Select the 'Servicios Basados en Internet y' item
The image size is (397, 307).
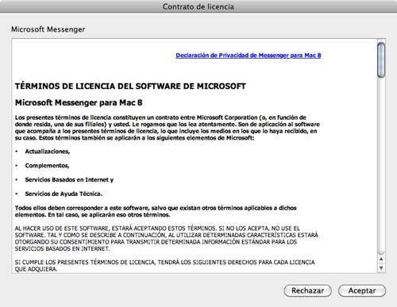[69, 180]
